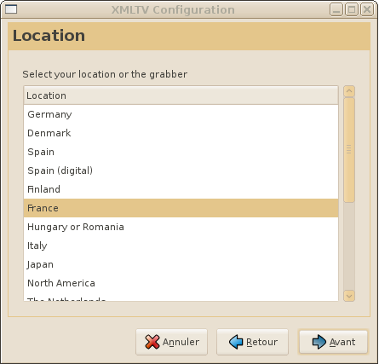This screenshot has height=364, width=379.
Task: Select Japan in the location list
Action: coord(181,264)
